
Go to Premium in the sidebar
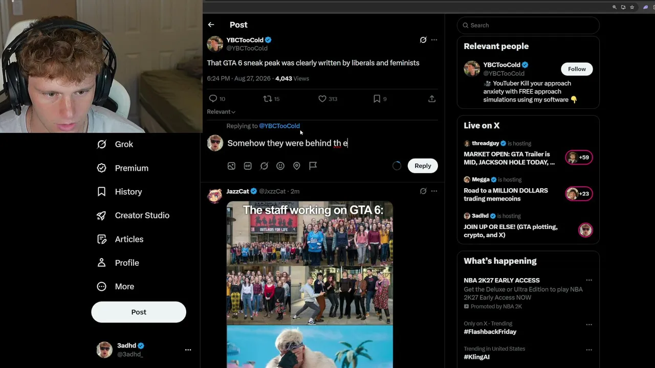coord(123,168)
